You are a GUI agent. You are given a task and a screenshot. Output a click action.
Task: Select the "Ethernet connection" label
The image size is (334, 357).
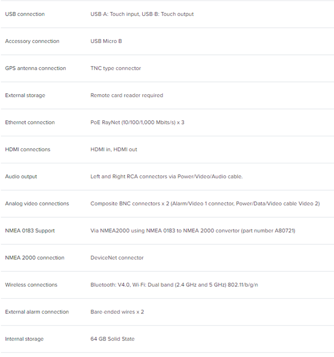tap(30, 122)
